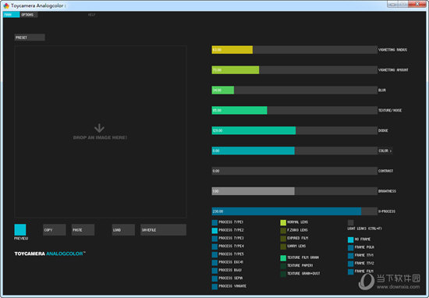The width and height of the screenshot is (429, 298).
Task: Expand the Color > label
Action: (385, 151)
